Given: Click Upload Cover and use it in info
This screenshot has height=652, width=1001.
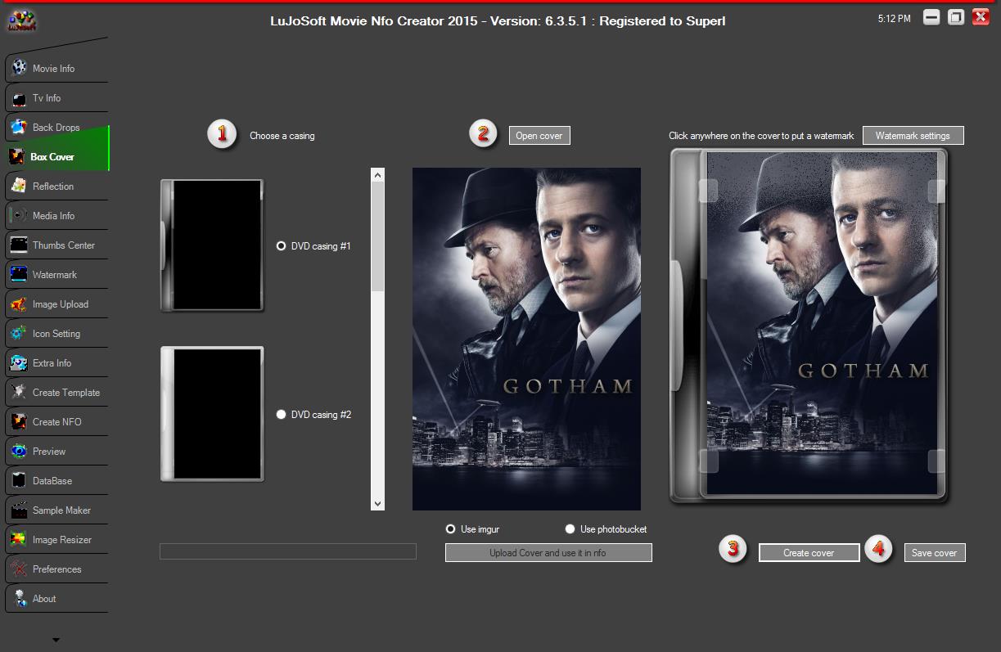Looking at the screenshot, I should 548,553.
